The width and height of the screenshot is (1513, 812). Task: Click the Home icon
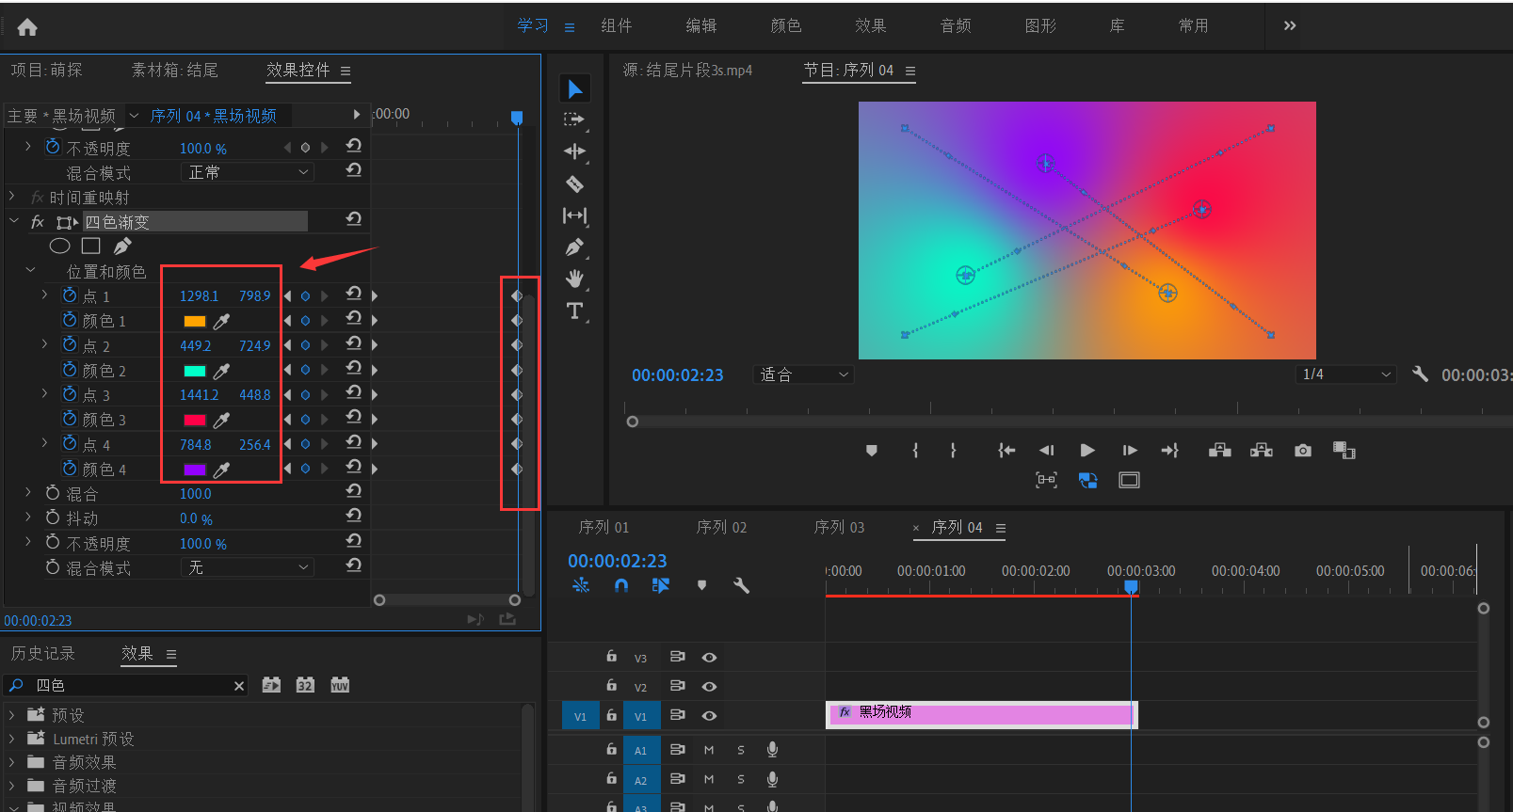(x=27, y=27)
